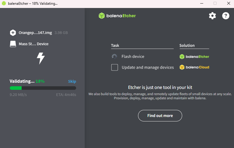Click the help question mark icon
The width and height of the screenshot is (234, 148).
(x=226, y=16)
